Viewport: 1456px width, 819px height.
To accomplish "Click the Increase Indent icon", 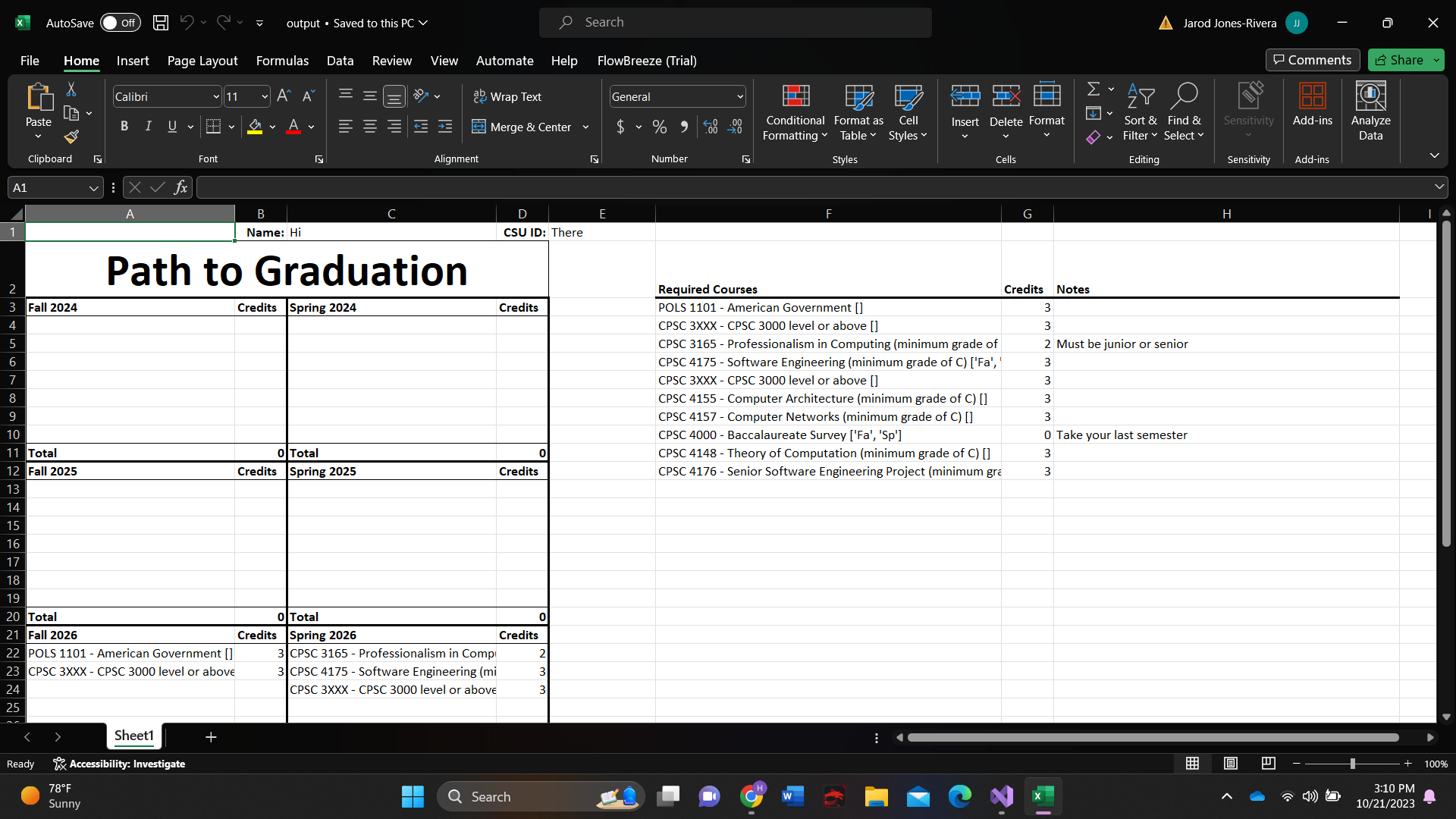I will [445, 127].
